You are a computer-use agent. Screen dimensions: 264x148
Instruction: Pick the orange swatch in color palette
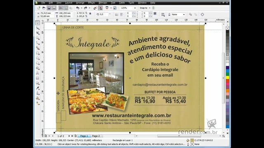[x=227, y=90]
